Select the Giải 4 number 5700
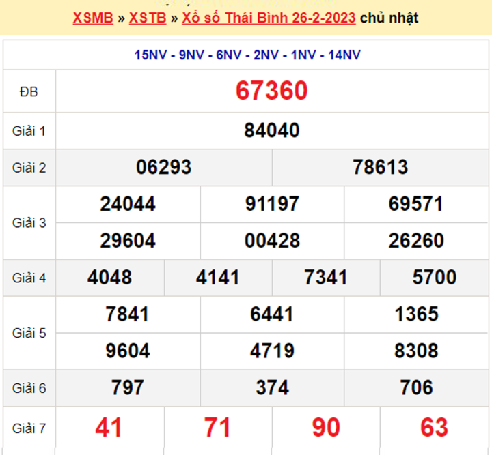The height and width of the screenshot is (455, 492). coord(435,278)
